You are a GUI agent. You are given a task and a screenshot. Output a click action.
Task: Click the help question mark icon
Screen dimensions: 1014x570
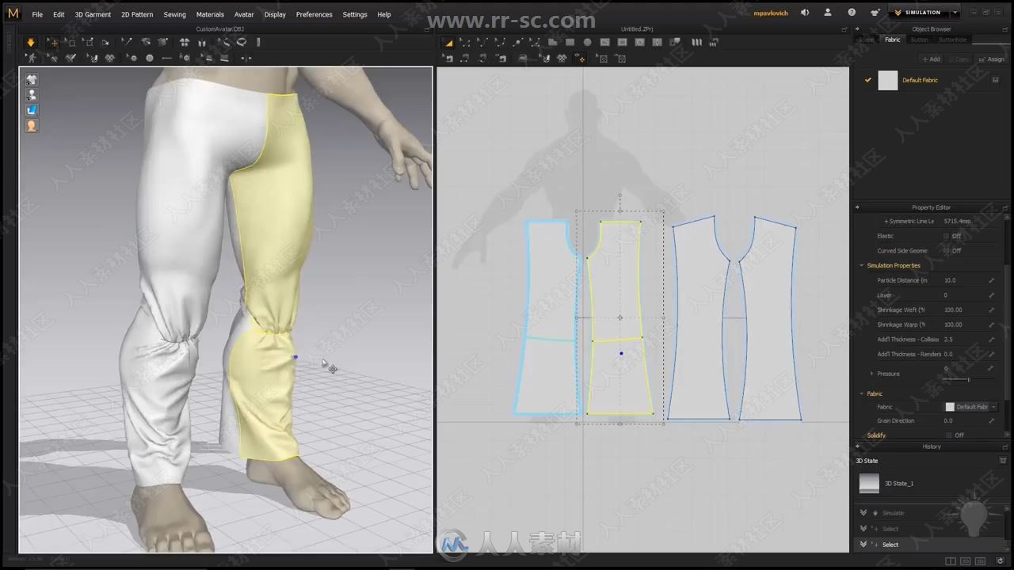(x=852, y=13)
